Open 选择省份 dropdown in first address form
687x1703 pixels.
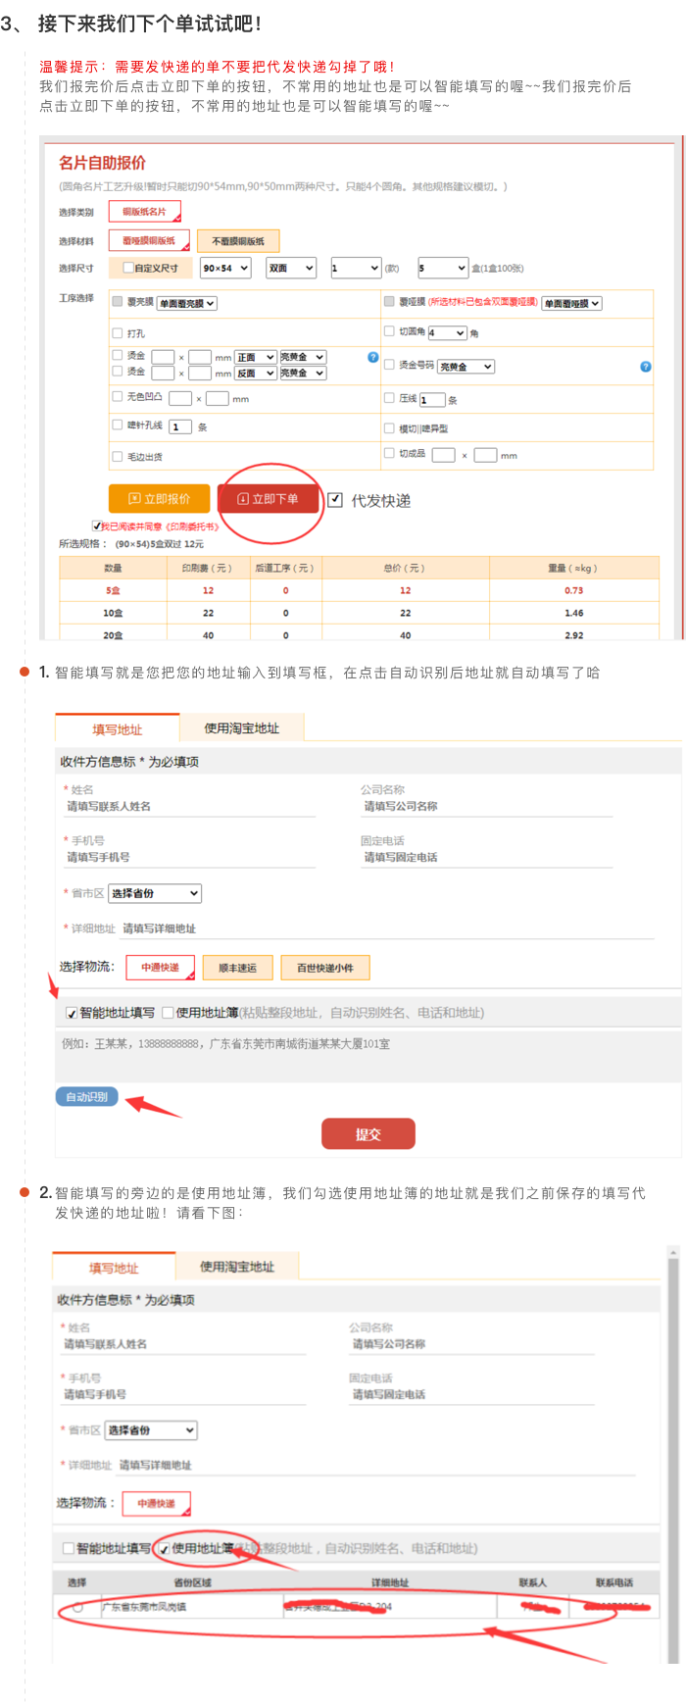pyautogui.click(x=155, y=893)
